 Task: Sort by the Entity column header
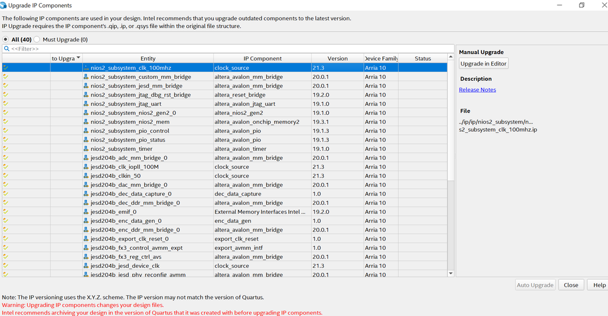point(148,58)
